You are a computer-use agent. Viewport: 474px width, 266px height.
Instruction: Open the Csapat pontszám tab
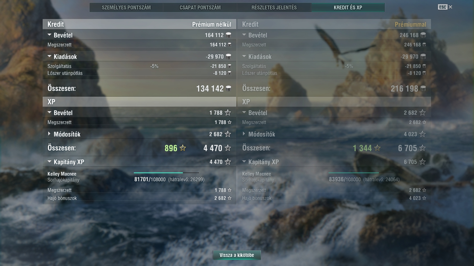(x=200, y=7)
